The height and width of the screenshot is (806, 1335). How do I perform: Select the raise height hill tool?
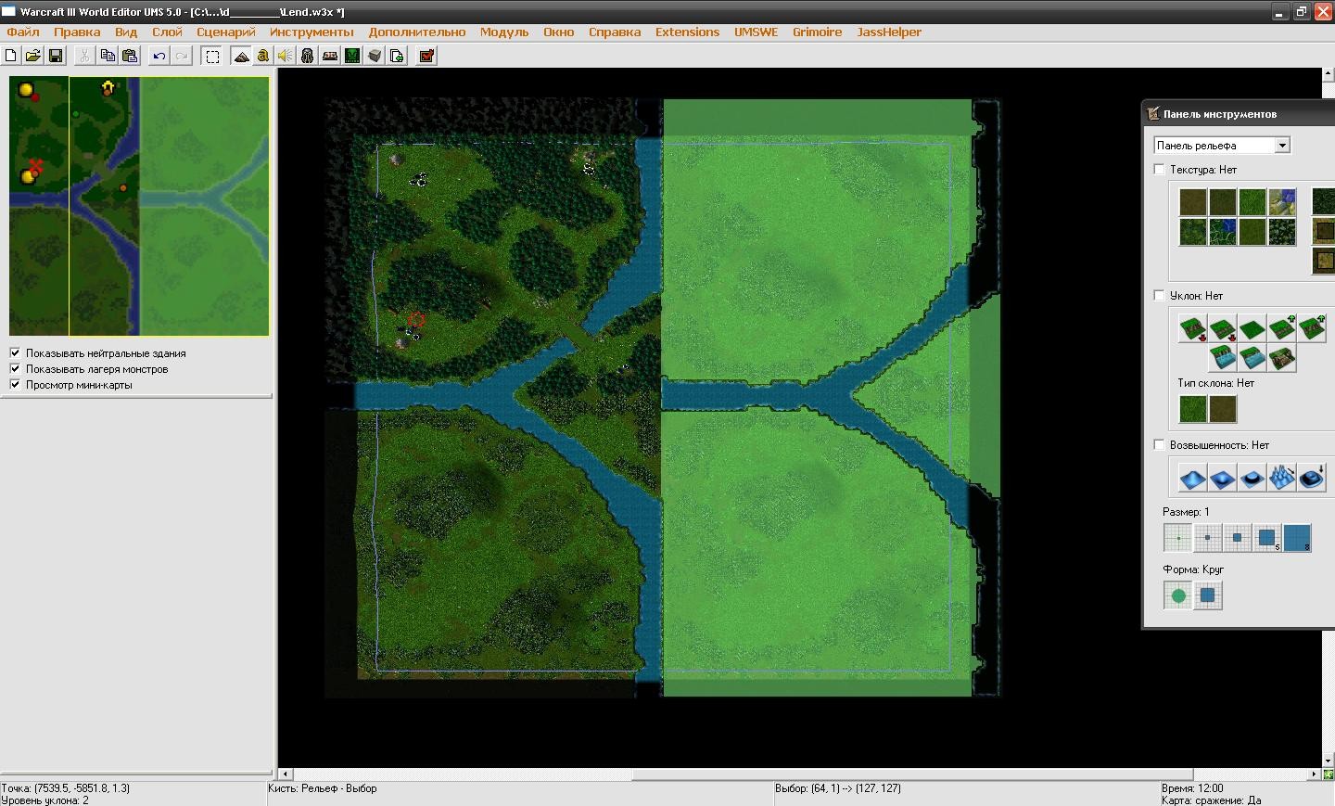1193,478
